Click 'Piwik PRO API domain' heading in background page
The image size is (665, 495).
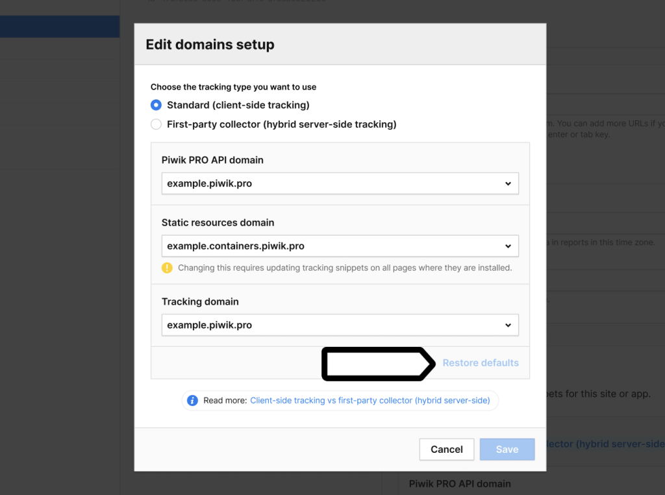460,483
